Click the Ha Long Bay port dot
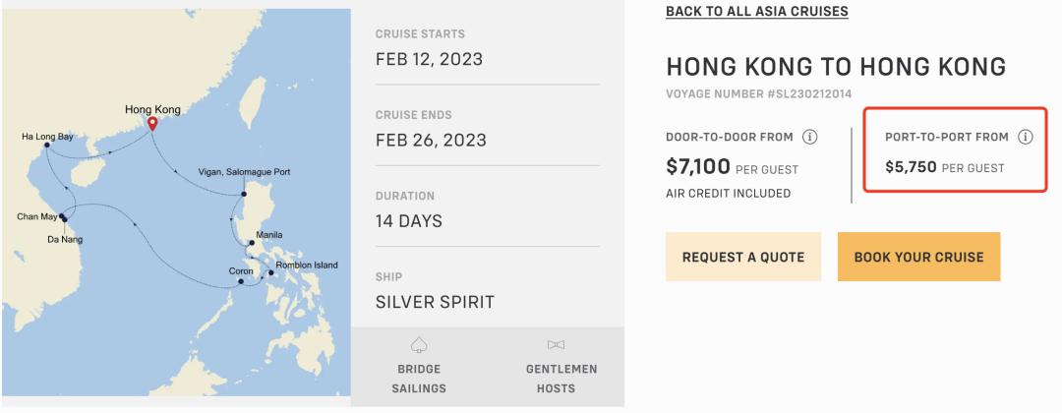The height and width of the screenshot is (413, 1062). click(47, 146)
